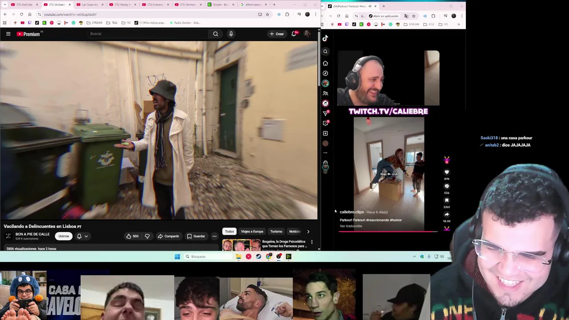Bookmark the TikTok page with the star
This screenshot has width=569, height=320.
(x=413, y=16)
